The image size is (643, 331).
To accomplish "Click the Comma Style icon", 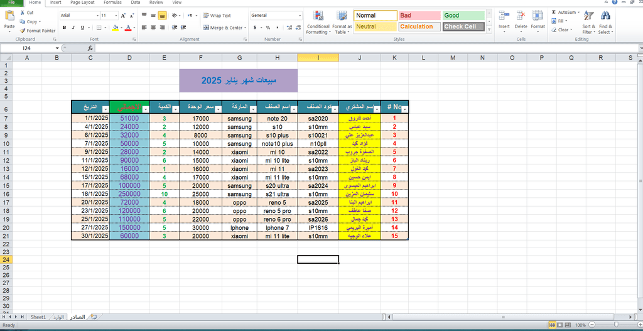I will coord(277,28).
